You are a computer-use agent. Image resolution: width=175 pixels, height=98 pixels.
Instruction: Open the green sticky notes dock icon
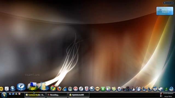[x=114, y=89]
